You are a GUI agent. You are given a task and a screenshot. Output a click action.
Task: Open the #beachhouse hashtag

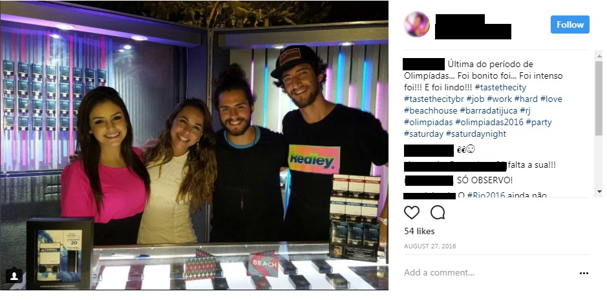point(431,110)
